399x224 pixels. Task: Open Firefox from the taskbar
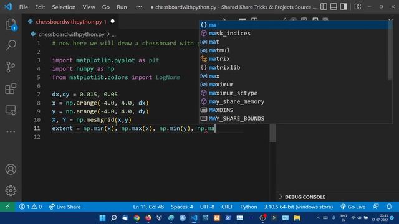coord(148,218)
